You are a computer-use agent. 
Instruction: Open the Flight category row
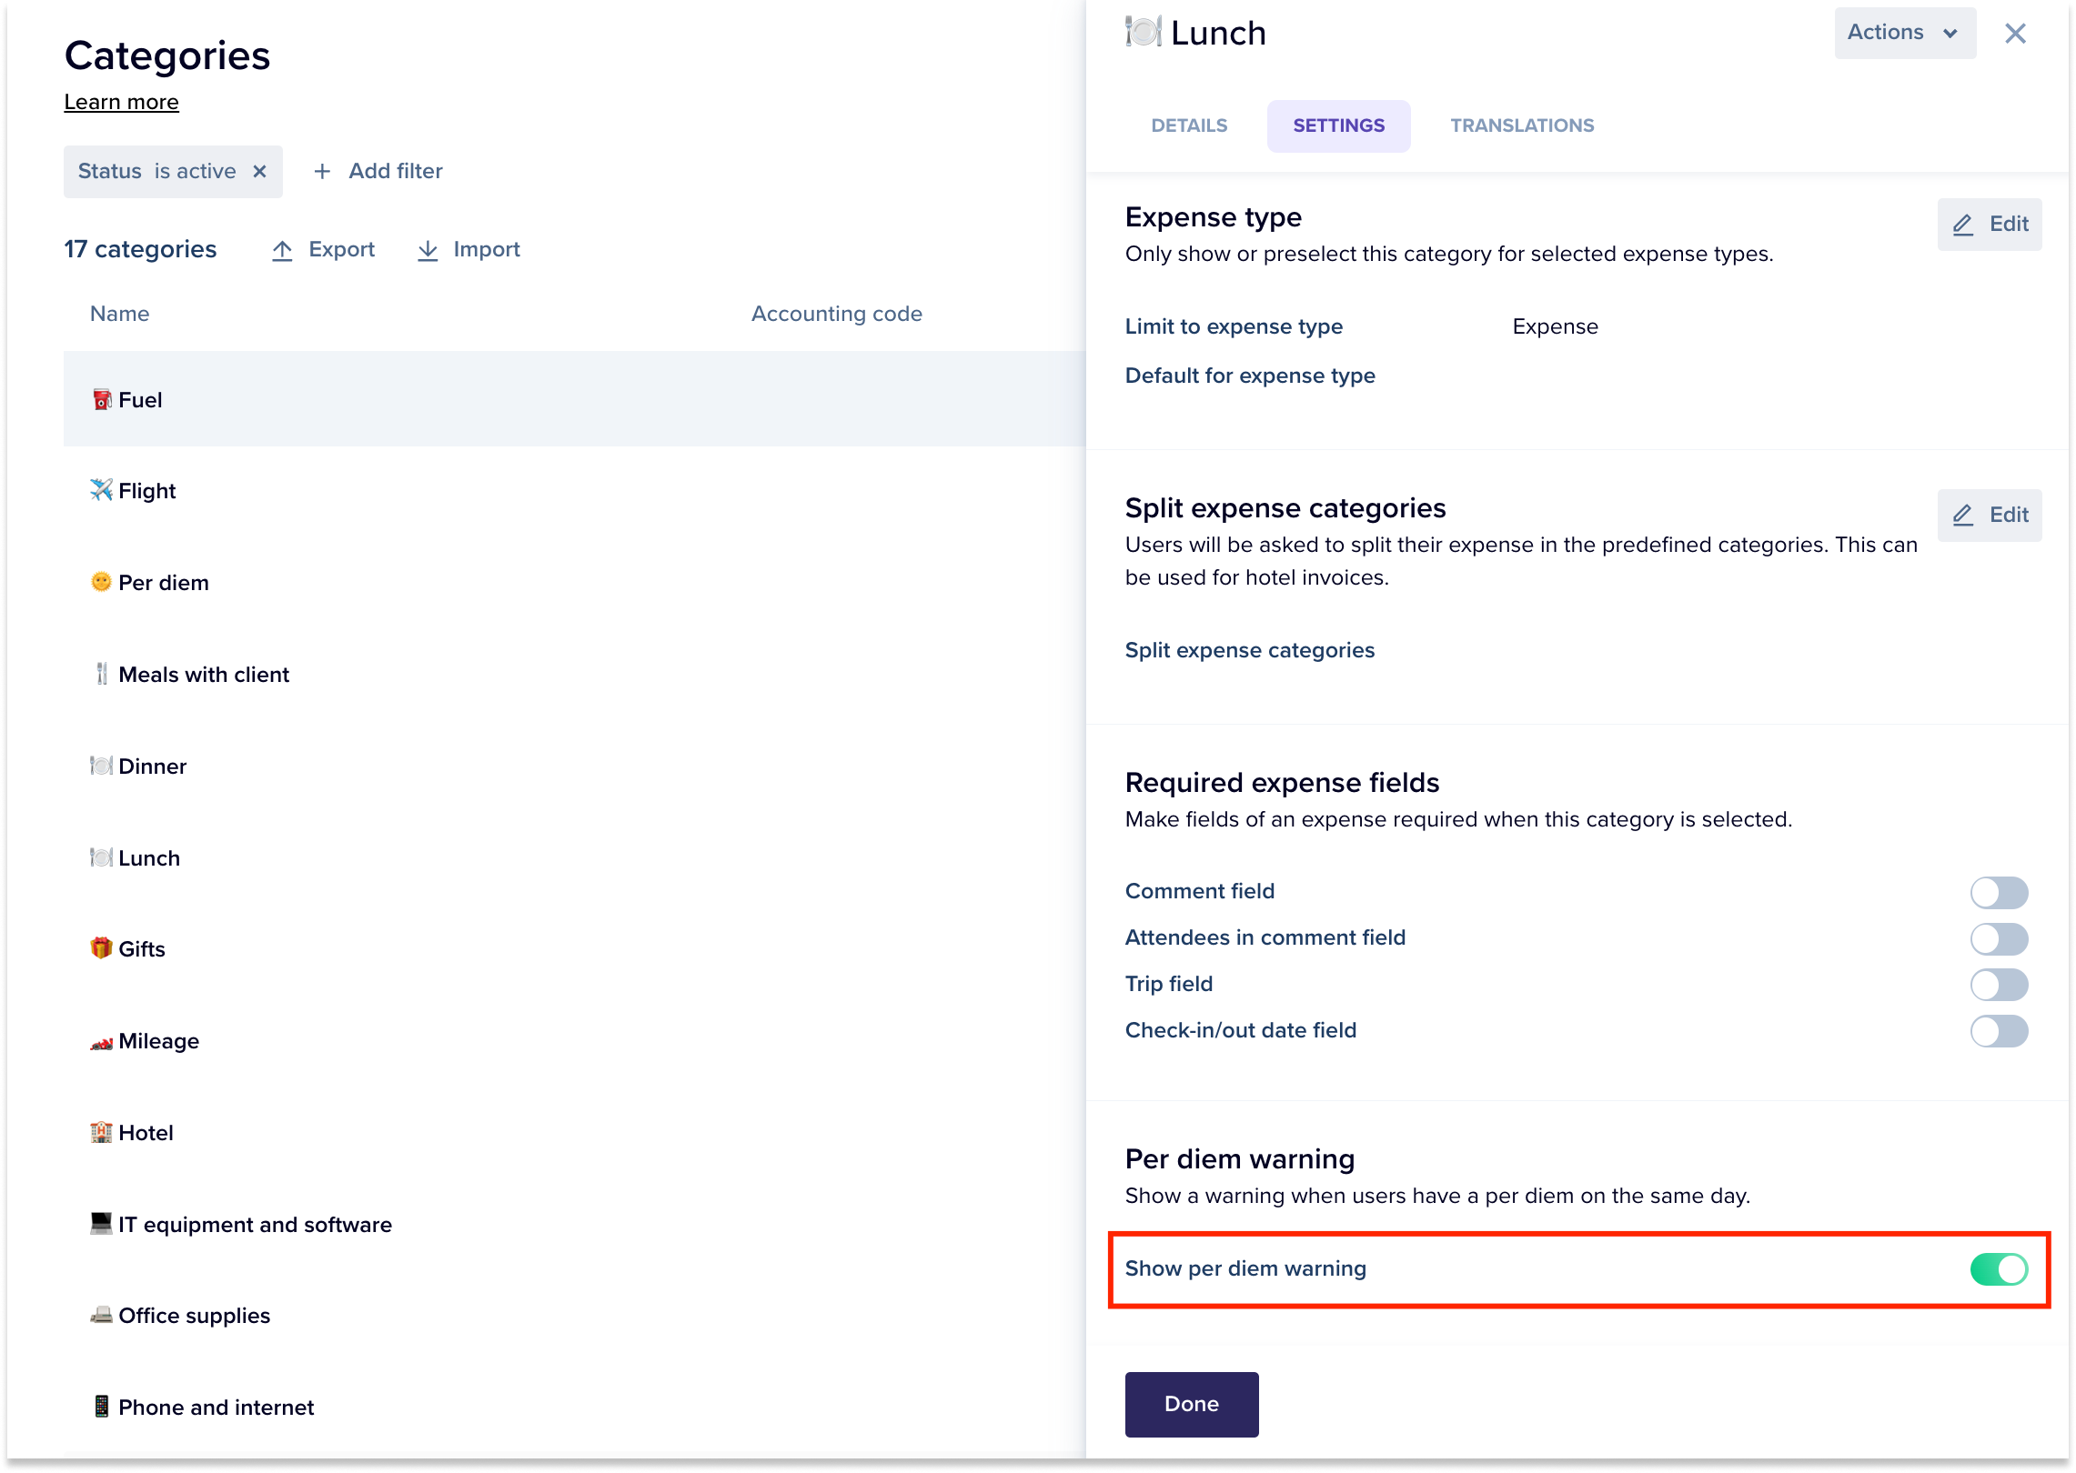click(574, 491)
